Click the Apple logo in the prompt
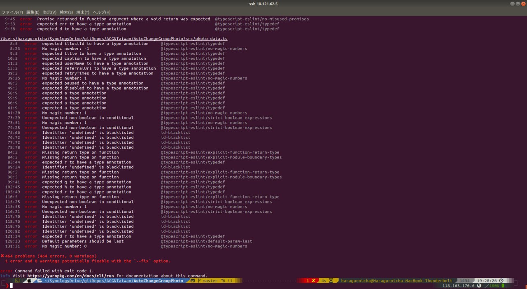527x289 pixels. coord(29,281)
